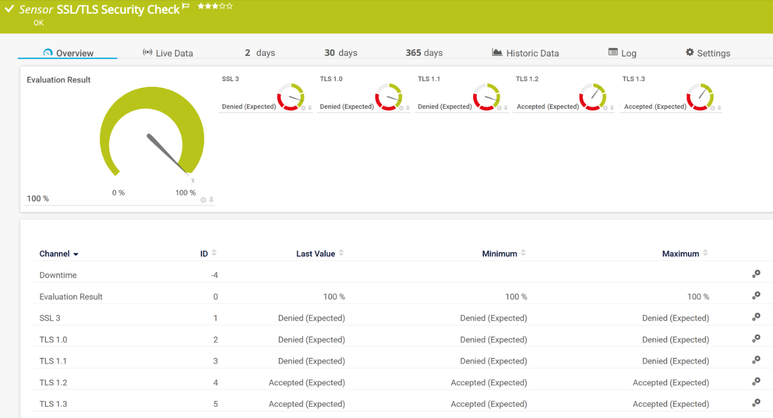This screenshot has height=418, width=773.
Task: Open channel settings for TLS 1.1 row
Action: [x=756, y=360]
